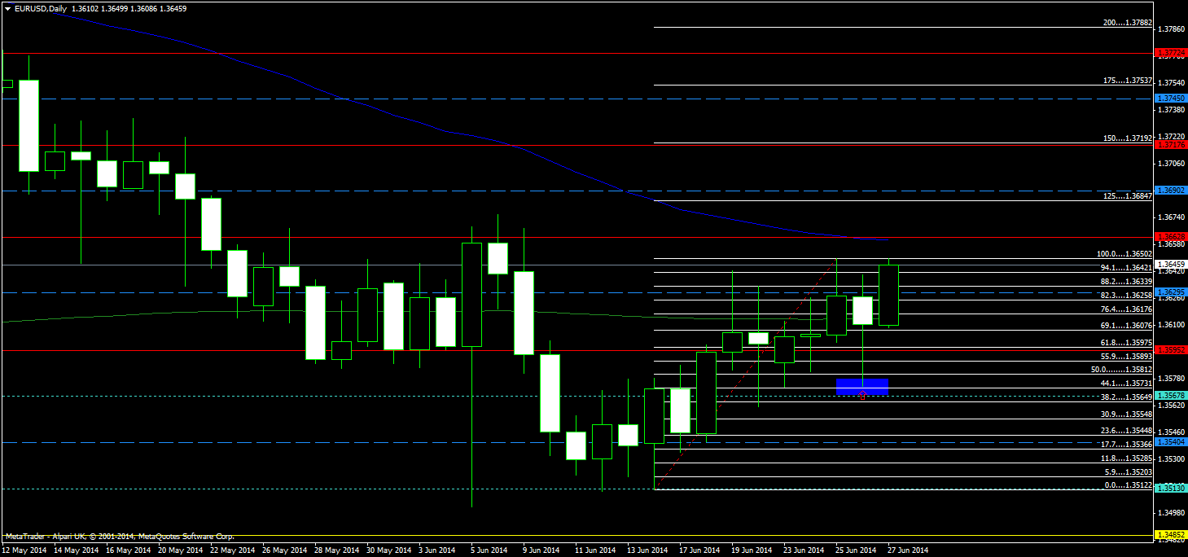This screenshot has height=557, width=1188.
Task: Click the blue 1.36902 price tag
Action: [1172, 191]
